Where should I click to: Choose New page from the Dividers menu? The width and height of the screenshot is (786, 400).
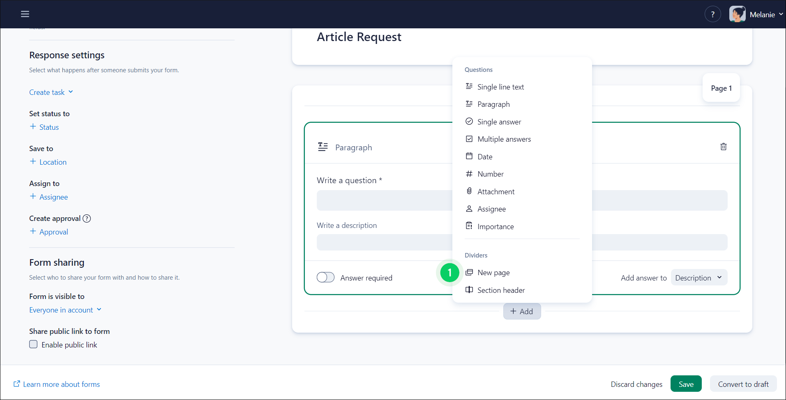[493, 272]
